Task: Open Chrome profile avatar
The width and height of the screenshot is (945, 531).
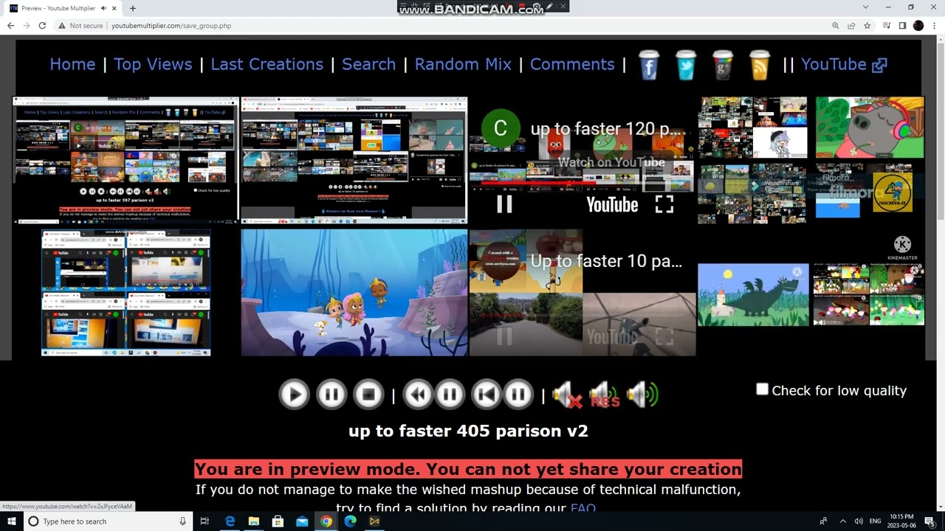Action: (x=918, y=25)
